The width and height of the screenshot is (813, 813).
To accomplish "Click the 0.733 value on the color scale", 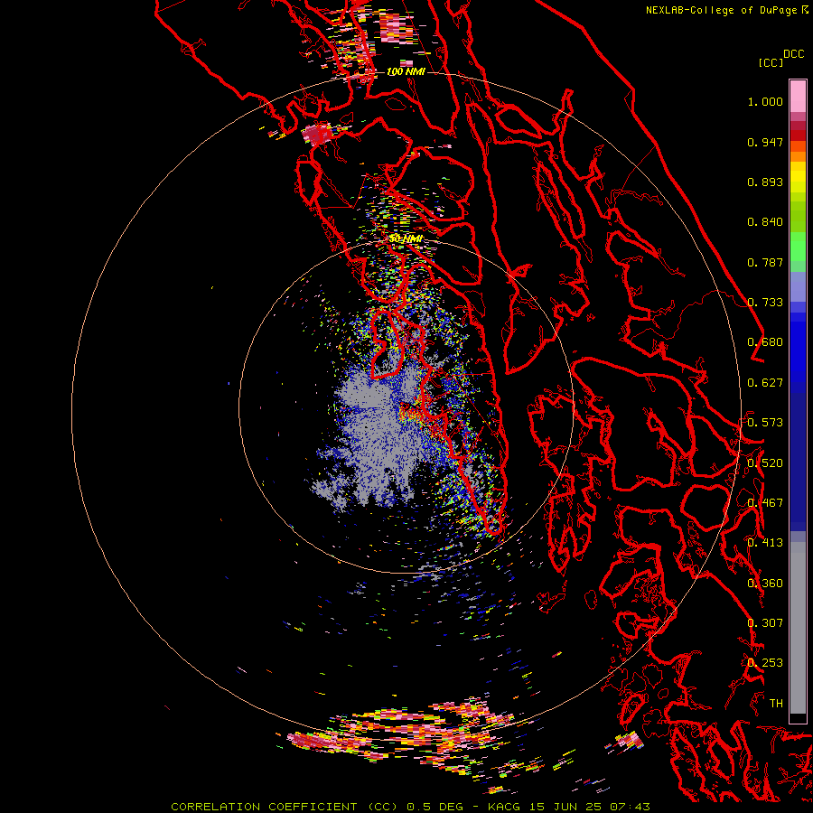I will click(x=765, y=303).
